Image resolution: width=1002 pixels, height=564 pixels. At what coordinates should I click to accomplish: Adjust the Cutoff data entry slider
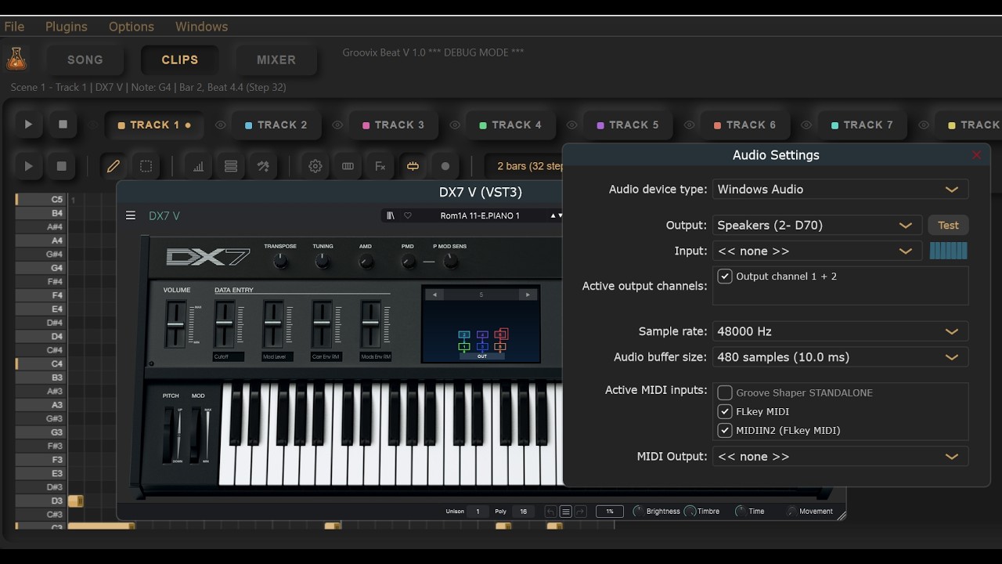click(224, 324)
